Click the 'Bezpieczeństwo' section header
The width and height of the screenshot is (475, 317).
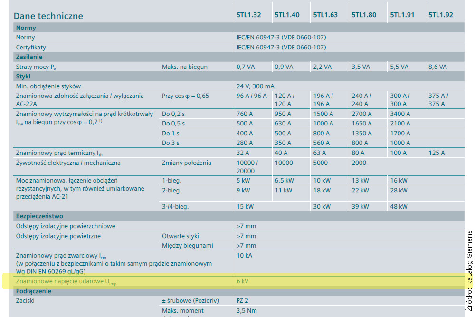click(39, 216)
